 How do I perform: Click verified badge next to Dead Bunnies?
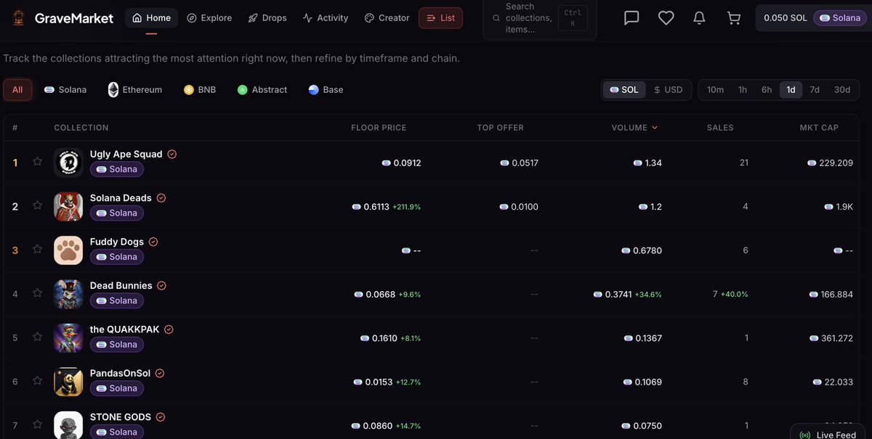[x=162, y=285]
